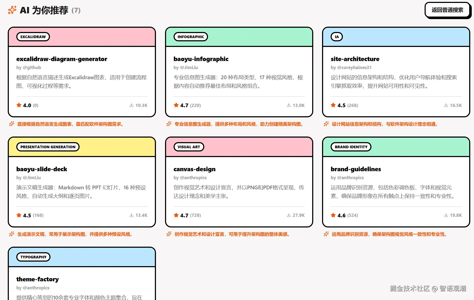Click the site-architecture card description text
This screenshot has width=474, height=300.
(x=394, y=82)
